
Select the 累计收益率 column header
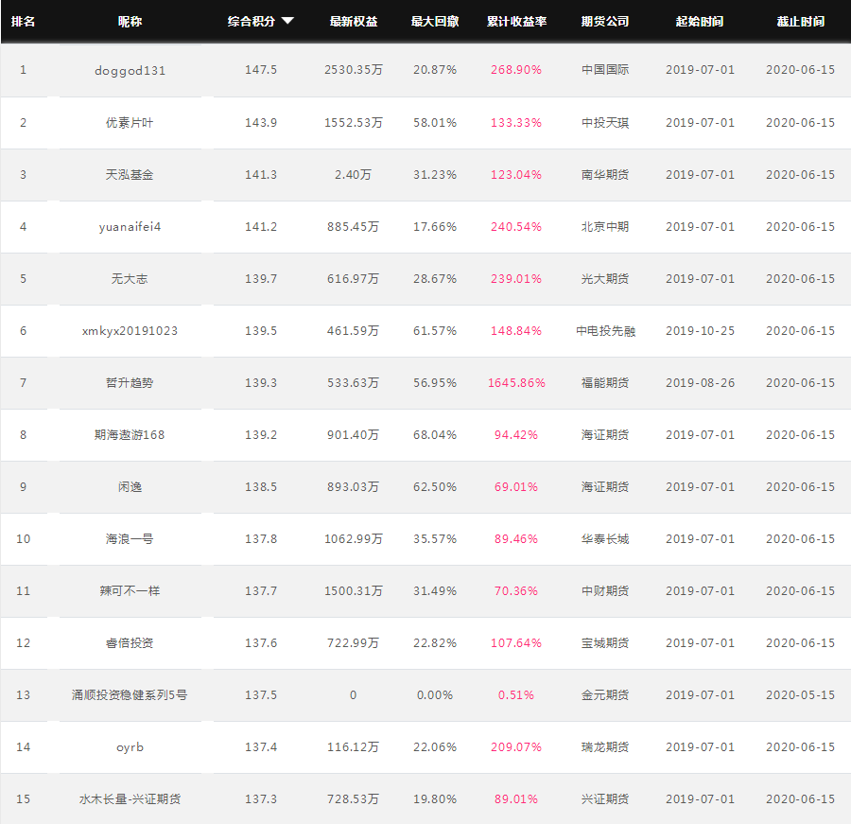(516, 21)
